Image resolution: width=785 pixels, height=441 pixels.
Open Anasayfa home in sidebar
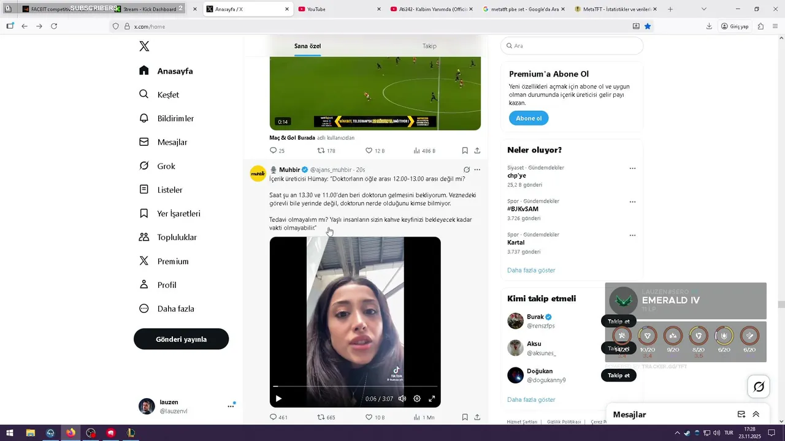(166, 71)
